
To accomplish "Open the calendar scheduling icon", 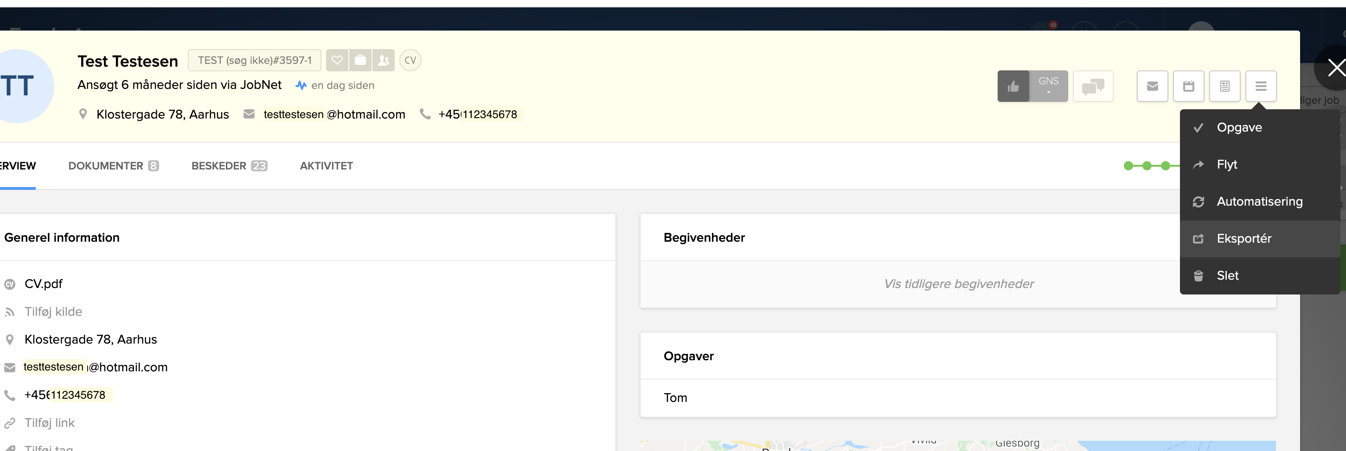I will click(x=1188, y=86).
